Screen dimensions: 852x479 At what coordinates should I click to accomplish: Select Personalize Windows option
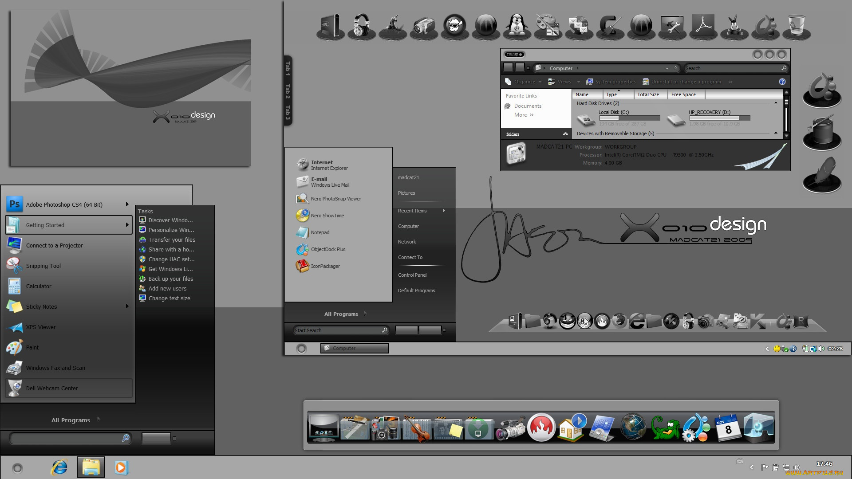tap(170, 229)
